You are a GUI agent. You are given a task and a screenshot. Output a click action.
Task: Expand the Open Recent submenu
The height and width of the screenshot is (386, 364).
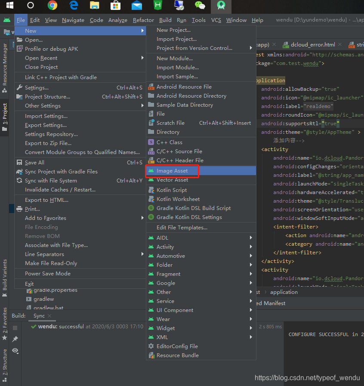point(80,58)
